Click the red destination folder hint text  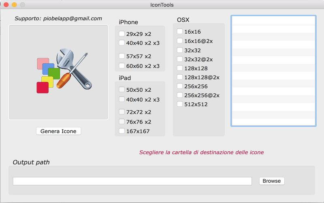[201, 153]
